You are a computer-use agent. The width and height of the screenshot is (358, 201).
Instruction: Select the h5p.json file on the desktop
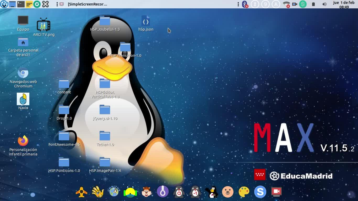click(146, 24)
